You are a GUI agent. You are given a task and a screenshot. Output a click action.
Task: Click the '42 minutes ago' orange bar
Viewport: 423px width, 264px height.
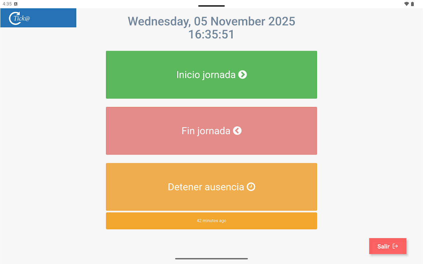coord(211,221)
